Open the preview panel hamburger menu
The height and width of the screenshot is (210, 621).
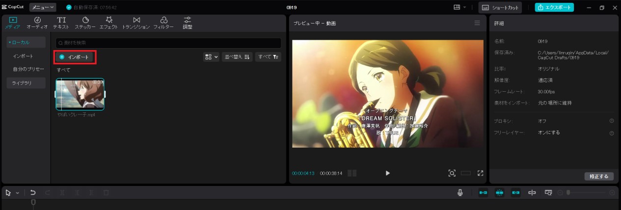(477, 23)
